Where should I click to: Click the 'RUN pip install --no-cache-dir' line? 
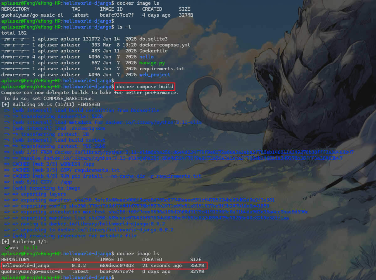[103, 176]
